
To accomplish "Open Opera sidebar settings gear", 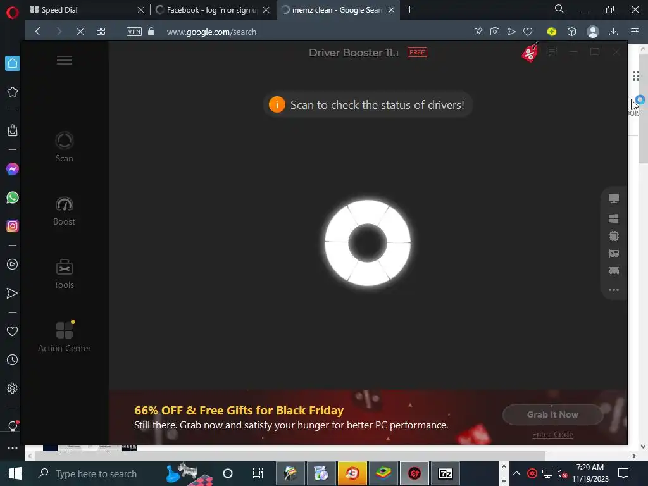I will 13,388.
